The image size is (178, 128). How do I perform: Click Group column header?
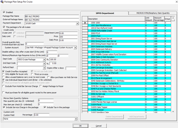(168, 19)
